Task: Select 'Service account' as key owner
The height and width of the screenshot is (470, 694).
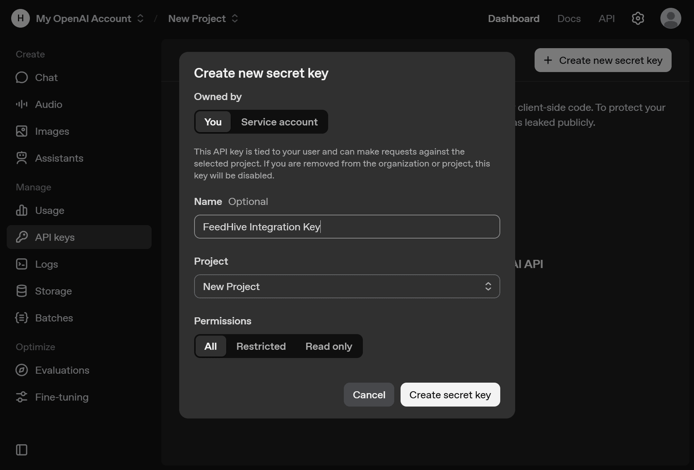Action: click(x=279, y=122)
